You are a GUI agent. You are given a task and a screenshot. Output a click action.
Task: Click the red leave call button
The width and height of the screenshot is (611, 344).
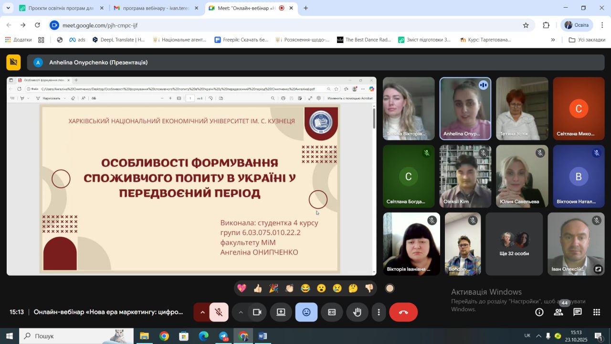coord(403,312)
